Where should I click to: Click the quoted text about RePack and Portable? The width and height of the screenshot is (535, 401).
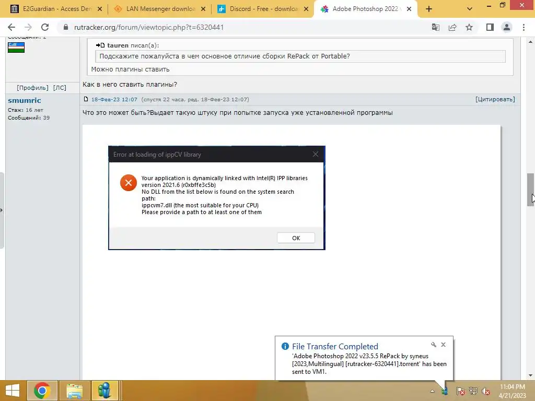click(x=225, y=56)
